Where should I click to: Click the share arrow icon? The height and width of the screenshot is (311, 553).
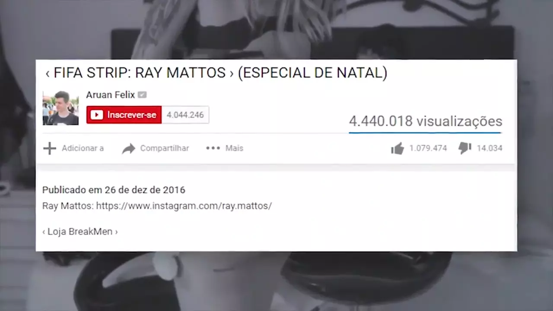128,149
